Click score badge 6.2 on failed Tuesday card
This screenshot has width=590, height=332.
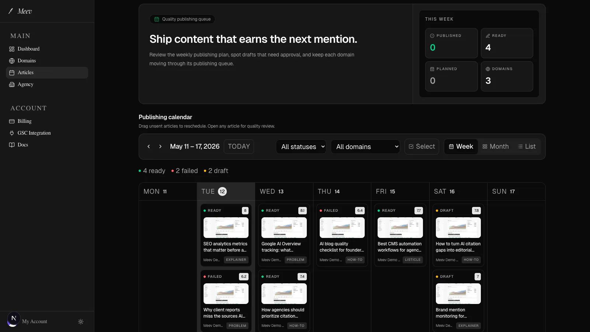[x=244, y=277]
